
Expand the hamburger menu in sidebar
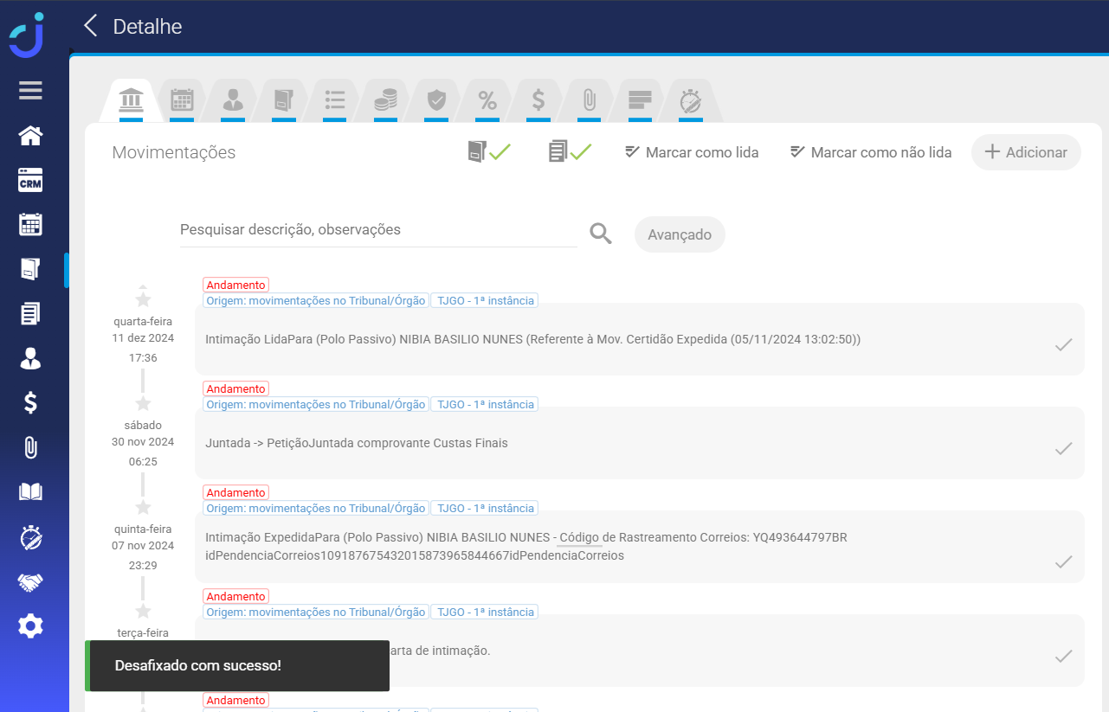coord(30,91)
